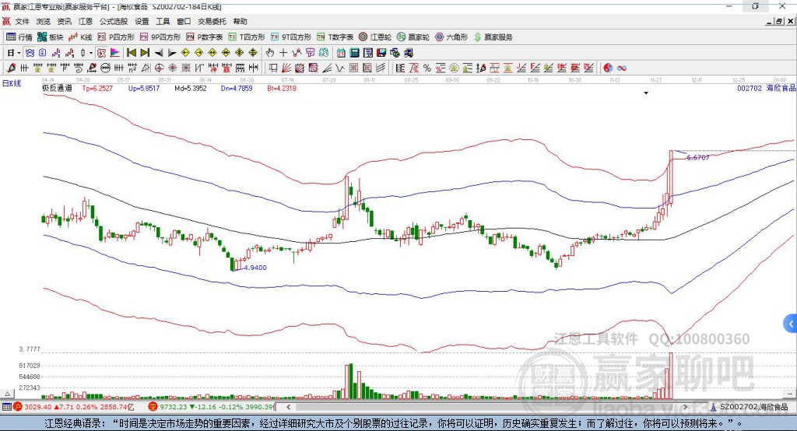Screen dimensions: 797x431
Task: Select the red pencil drawing tool
Action: coord(11,68)
